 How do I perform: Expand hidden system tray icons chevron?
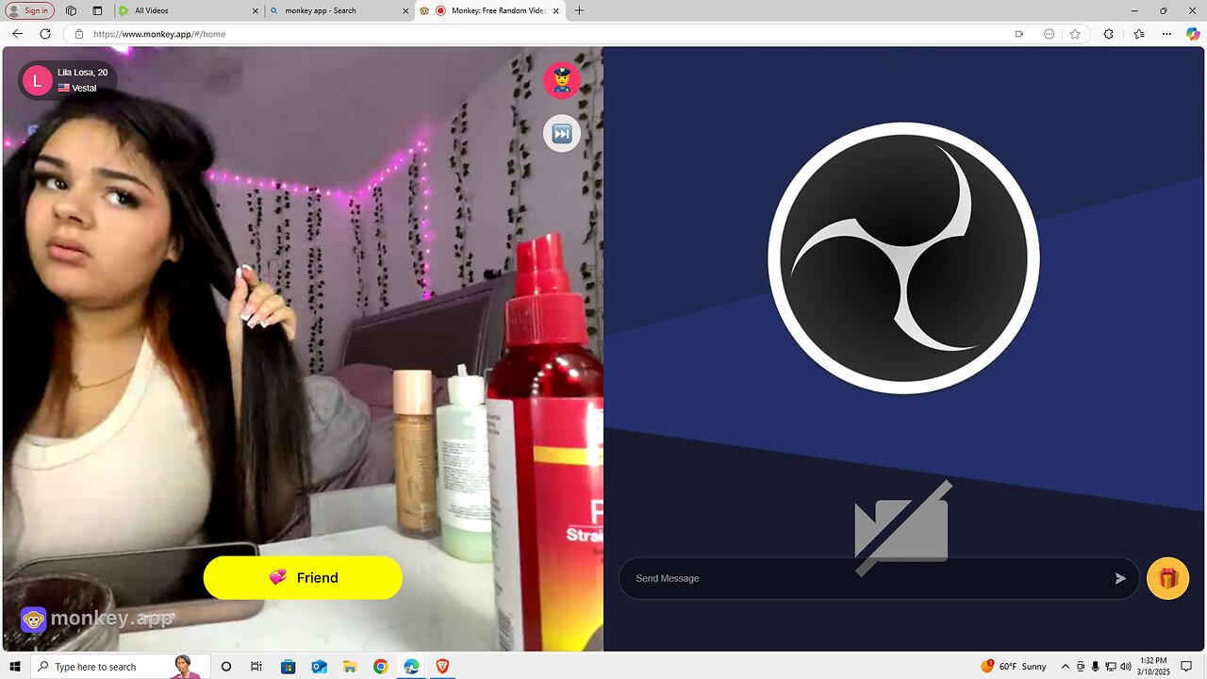point(1066,667)
